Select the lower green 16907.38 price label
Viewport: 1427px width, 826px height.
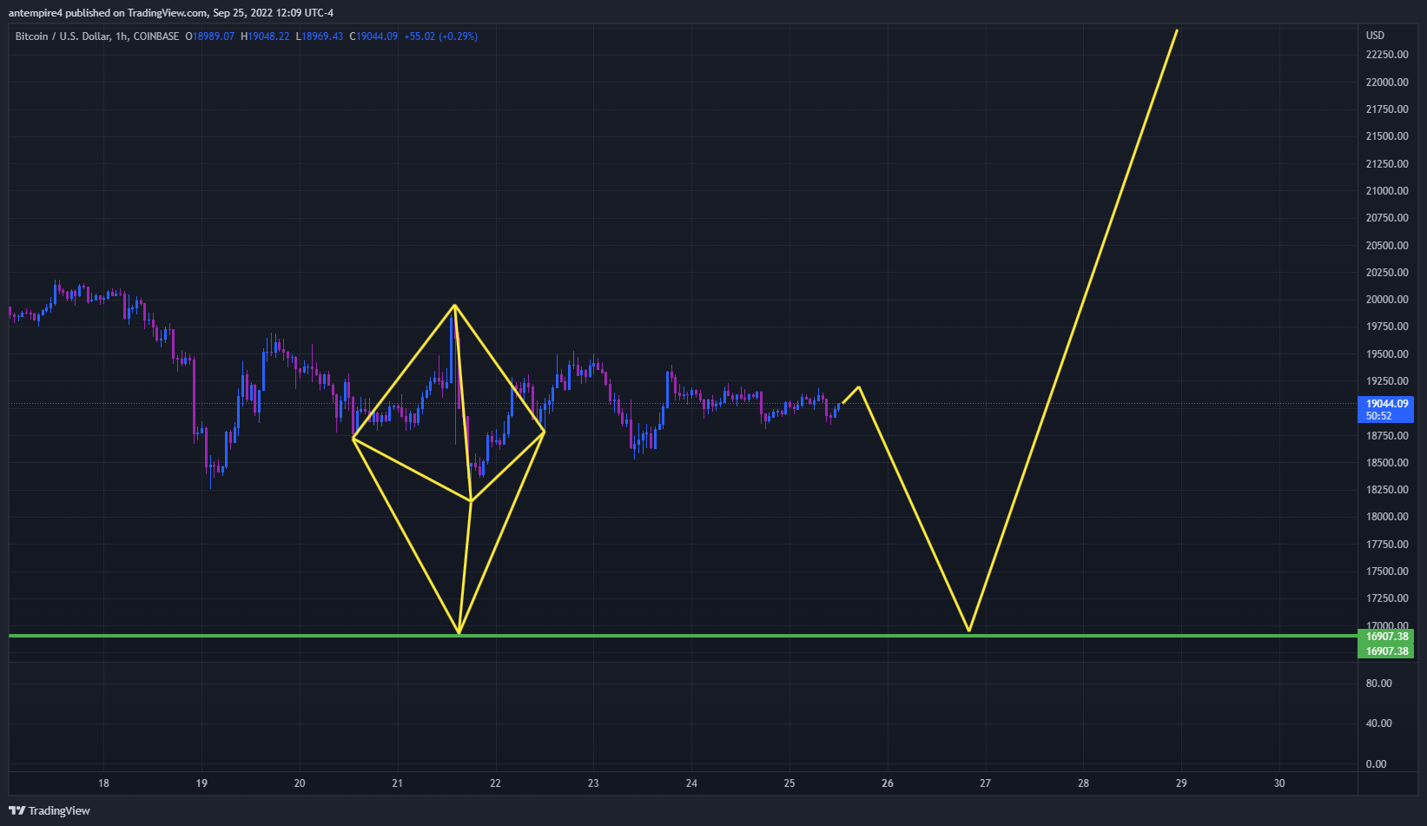[1385, 651]
